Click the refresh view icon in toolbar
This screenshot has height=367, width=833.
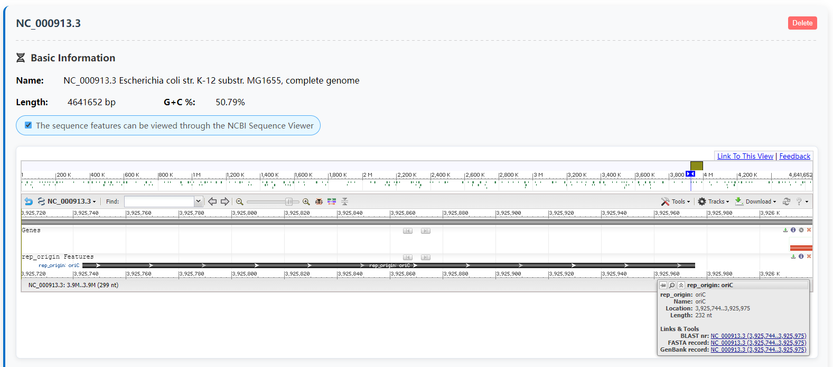click(x=787, y=201)
